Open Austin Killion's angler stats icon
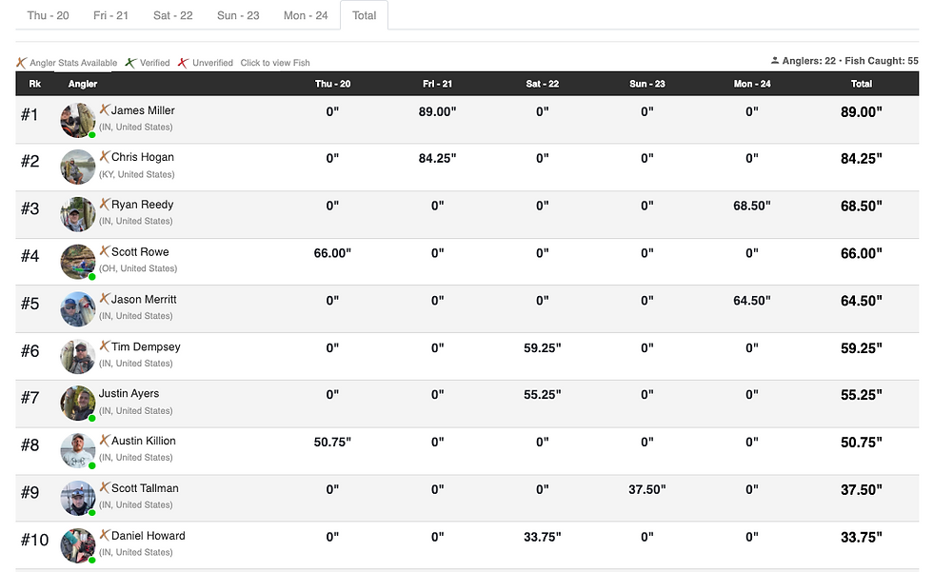The image size is (933, 572). pyautogui.click(x=104, y=440)
